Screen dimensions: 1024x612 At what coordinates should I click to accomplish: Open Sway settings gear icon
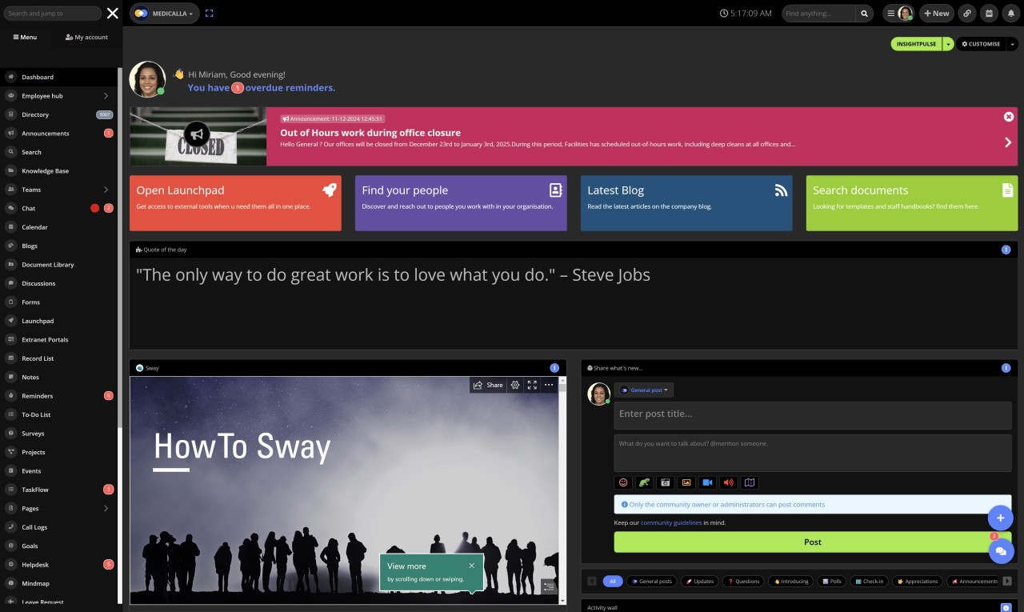tap(515, 385)
